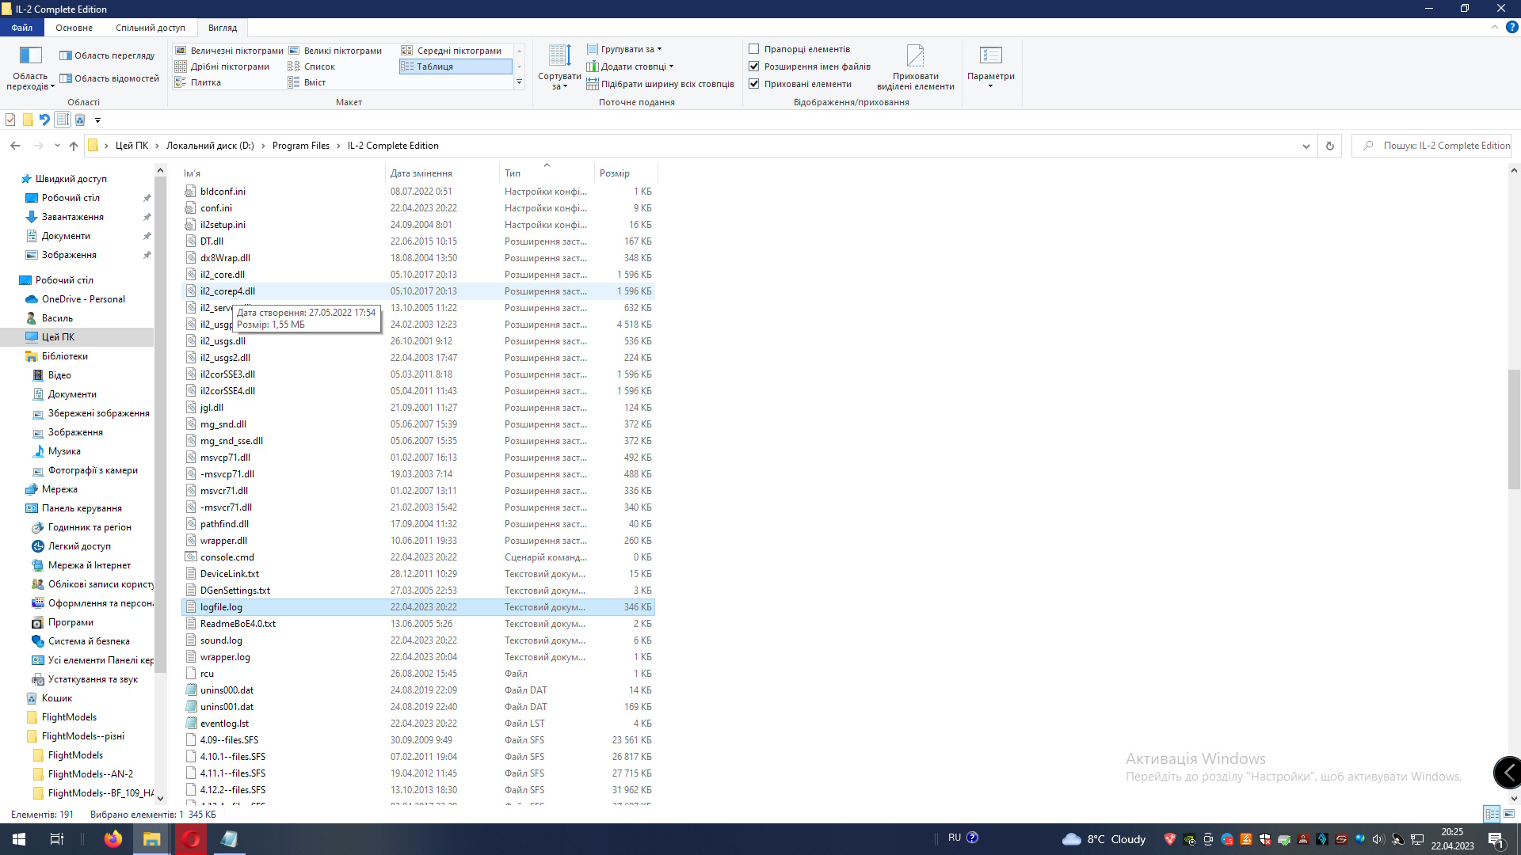Switch to the large thumbnails view icon in the status bar
Image resolution: width=1521 pixels, height=855 pixels.
pyautogui.click(x=1509, y=814)
